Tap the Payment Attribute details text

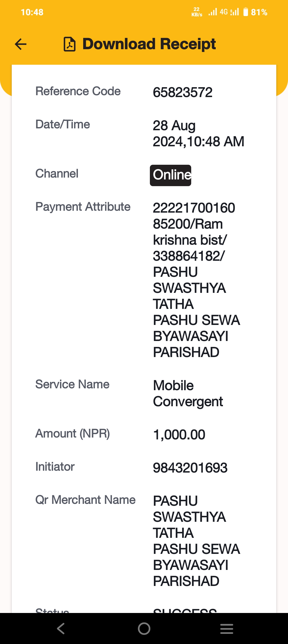tap(197, 280)
